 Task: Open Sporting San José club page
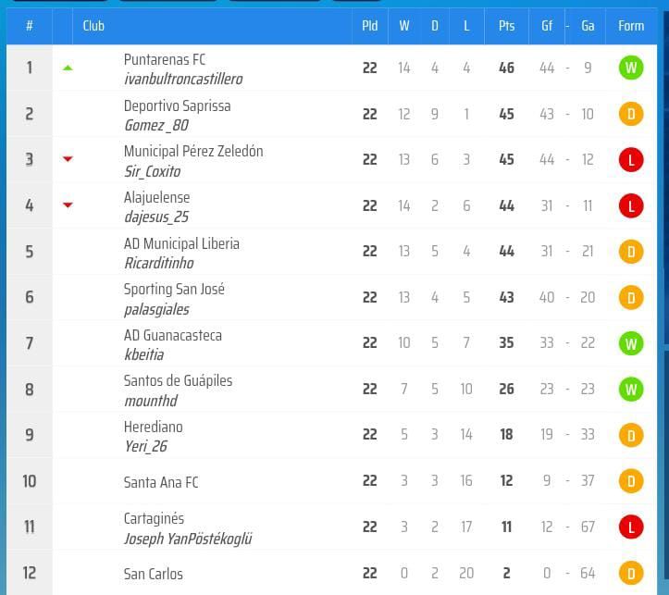pyautogui.click(x=174, y=289)
